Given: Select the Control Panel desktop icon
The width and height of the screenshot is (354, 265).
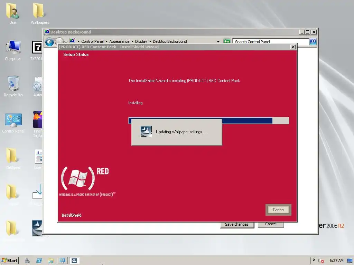Looking at the screenshot, I should pos(13,123).
